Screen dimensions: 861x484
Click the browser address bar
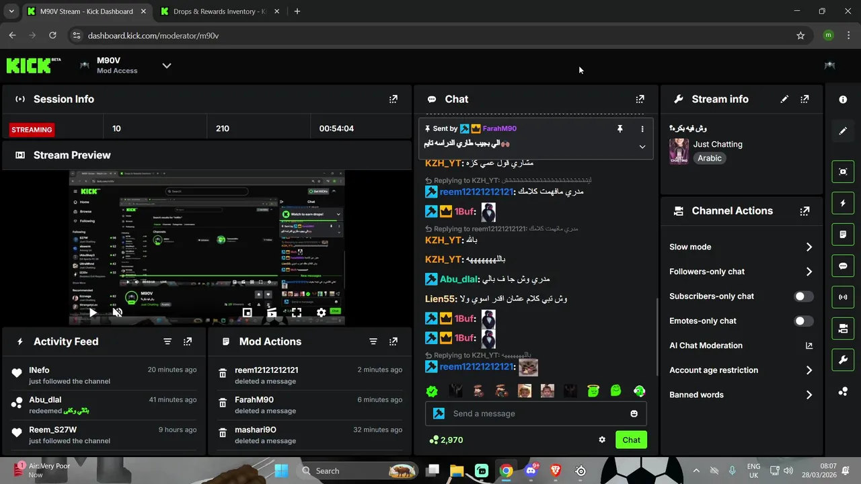click(430, 36)
